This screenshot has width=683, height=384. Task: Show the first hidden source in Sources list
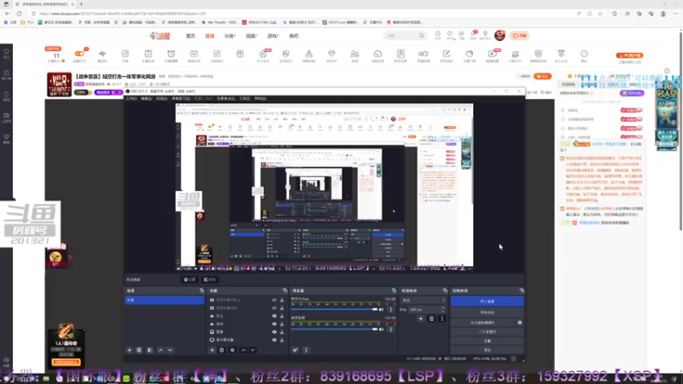click(274, 300)
